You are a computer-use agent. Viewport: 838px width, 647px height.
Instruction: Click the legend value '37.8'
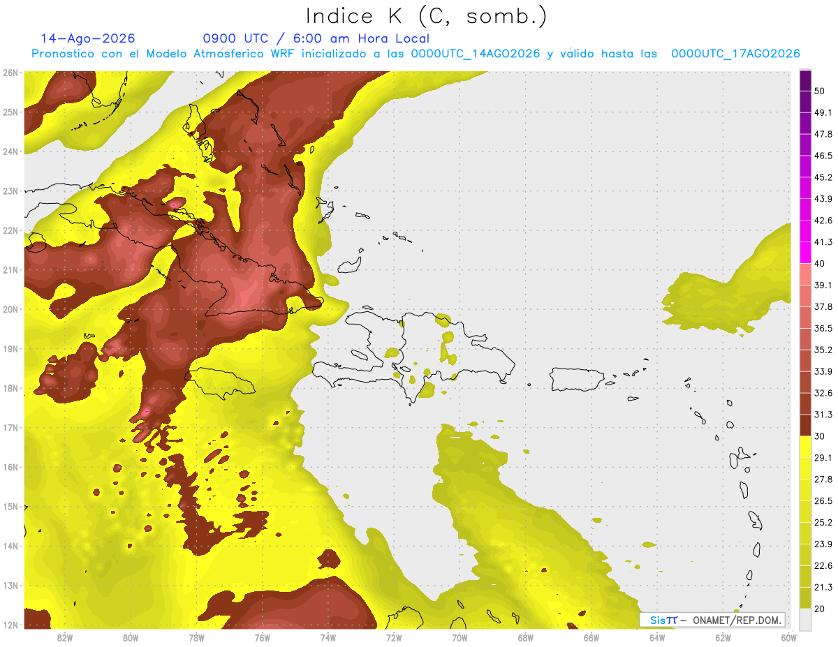coord(823,306)
